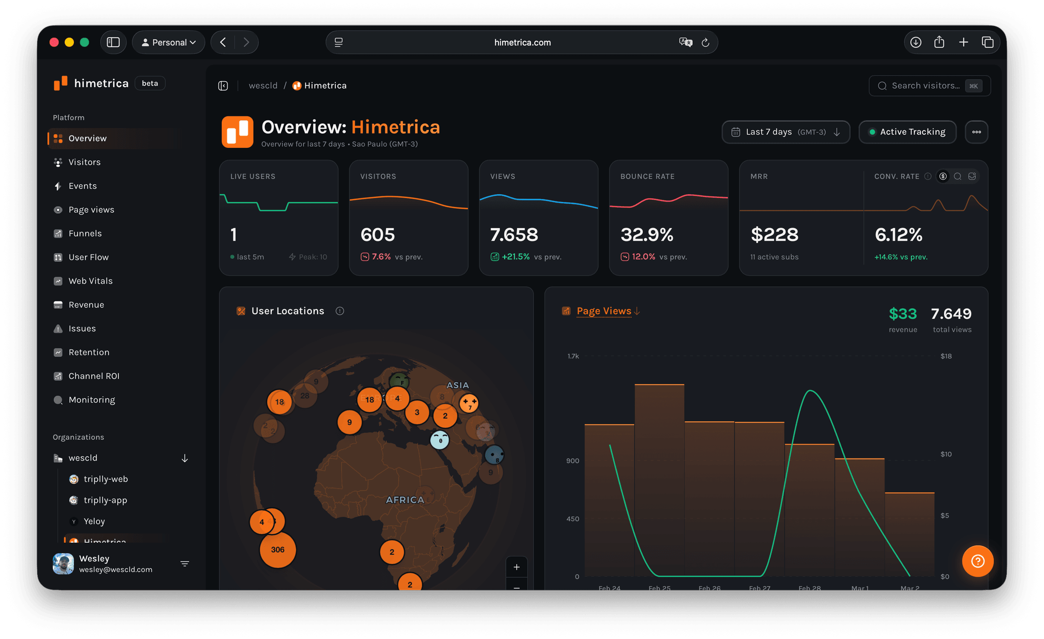Select the Feb 25 page views bar
Screen dimensions: 1044x639
(x=659, y=479)
